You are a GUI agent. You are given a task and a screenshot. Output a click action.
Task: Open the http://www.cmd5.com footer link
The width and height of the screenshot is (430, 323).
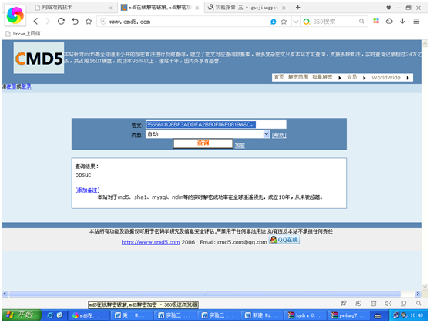pyautogui.click(x=150, y=242)
